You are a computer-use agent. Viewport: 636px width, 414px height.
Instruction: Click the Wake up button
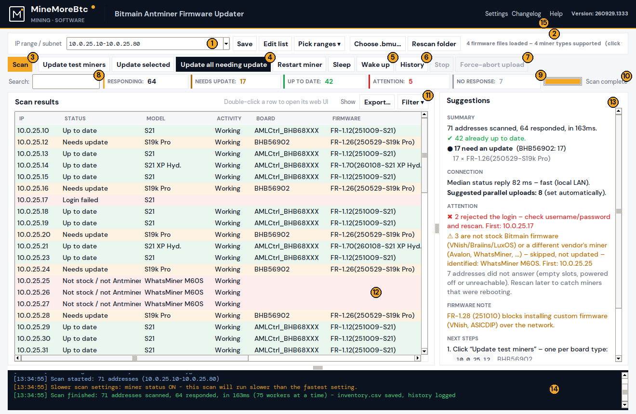(375, 65)
